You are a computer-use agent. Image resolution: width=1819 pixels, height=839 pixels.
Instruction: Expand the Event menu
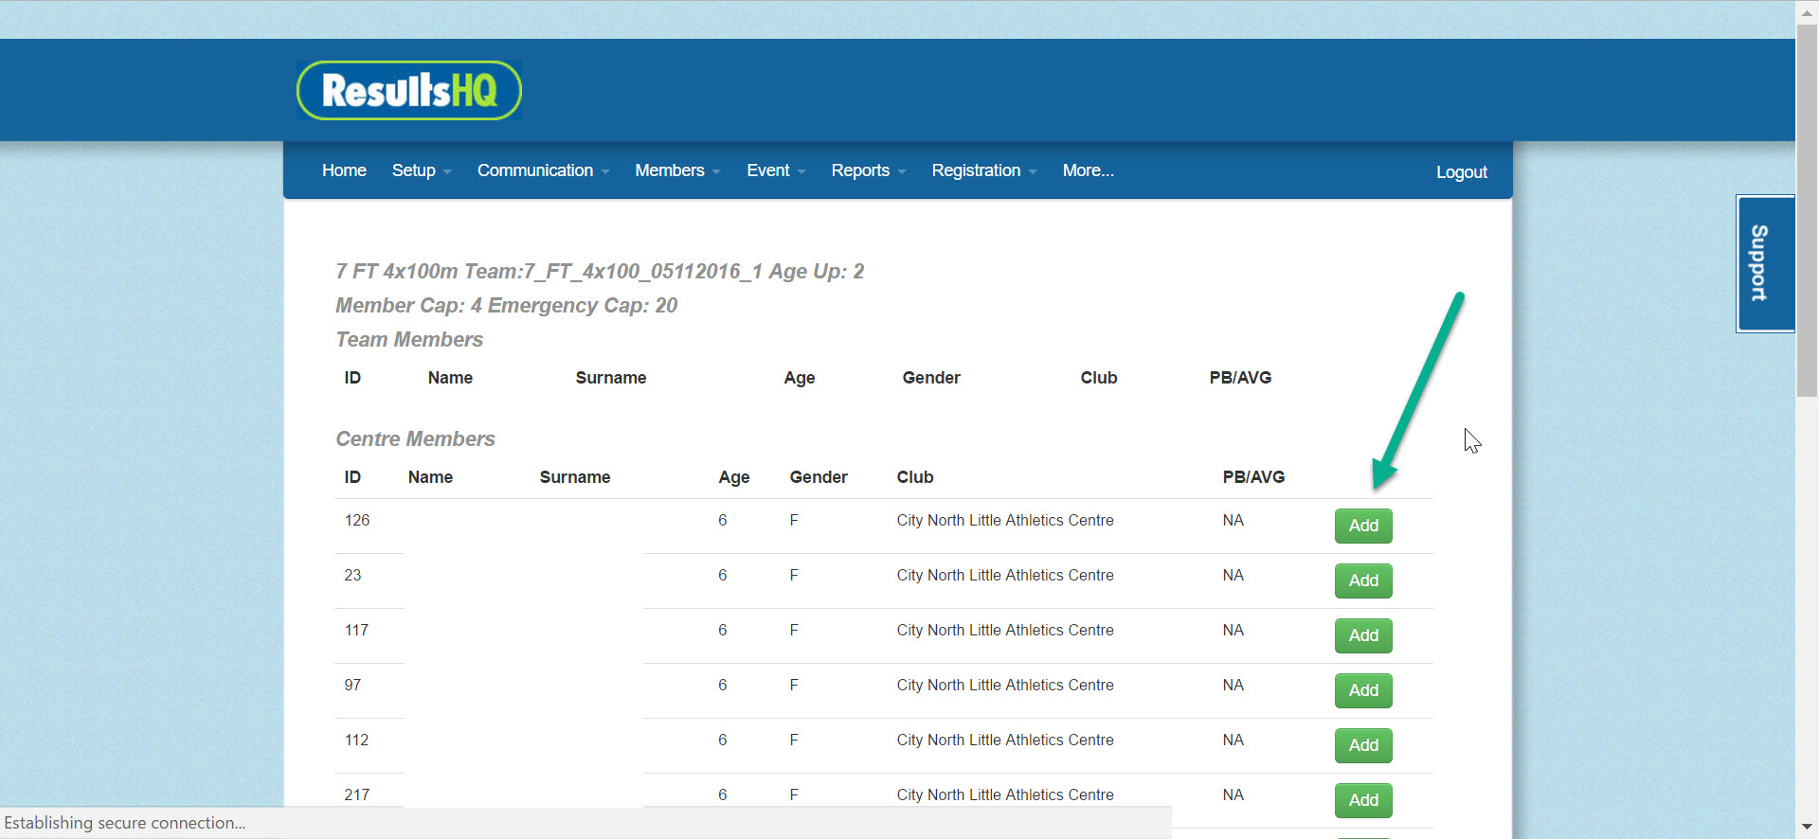click(776, 170)
